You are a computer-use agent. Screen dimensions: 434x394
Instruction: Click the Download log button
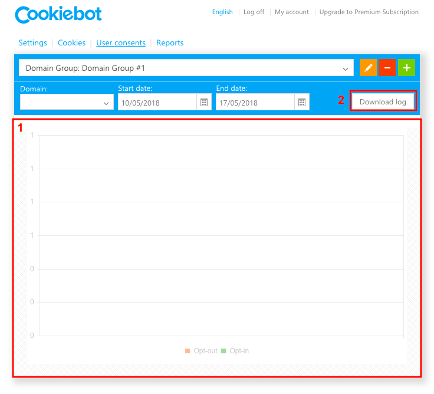click(x=383, y=101)
